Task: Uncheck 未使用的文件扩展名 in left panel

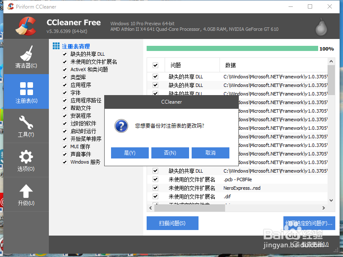Action: 65,62
